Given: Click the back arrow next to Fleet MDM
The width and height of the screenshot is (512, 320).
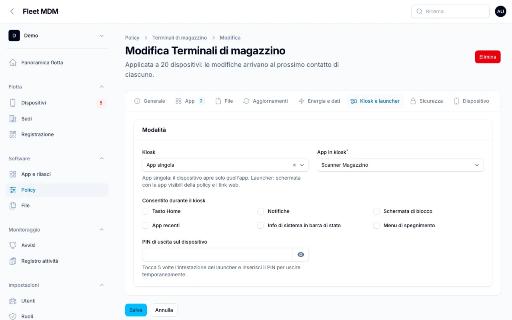Looking at the screenshot, I should (x=12, y=12).
